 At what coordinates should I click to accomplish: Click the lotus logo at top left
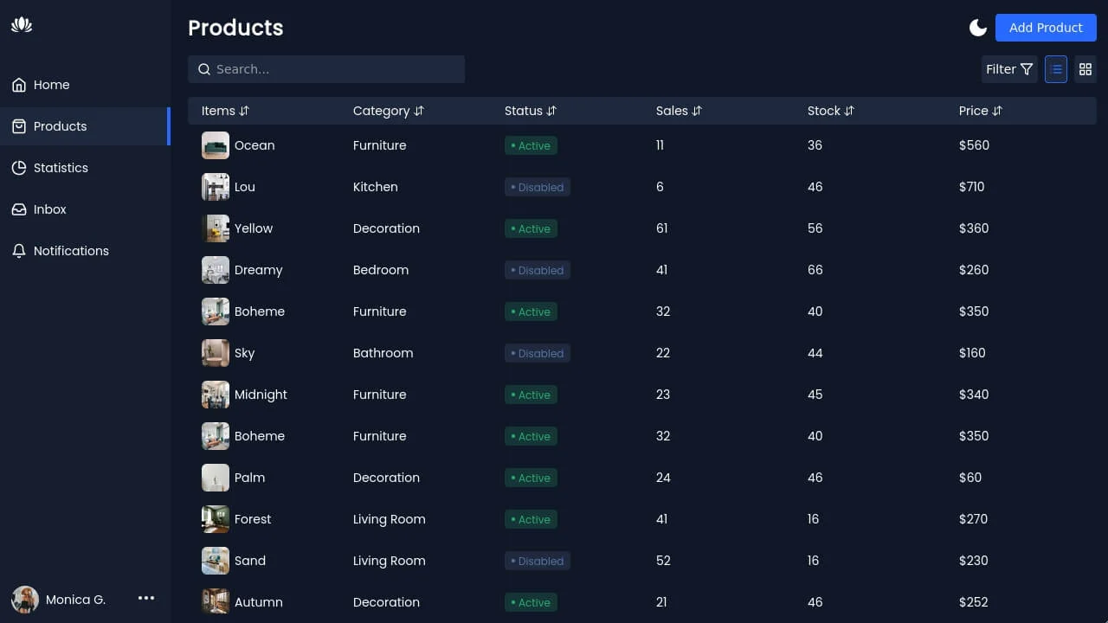tap(21, 25)
